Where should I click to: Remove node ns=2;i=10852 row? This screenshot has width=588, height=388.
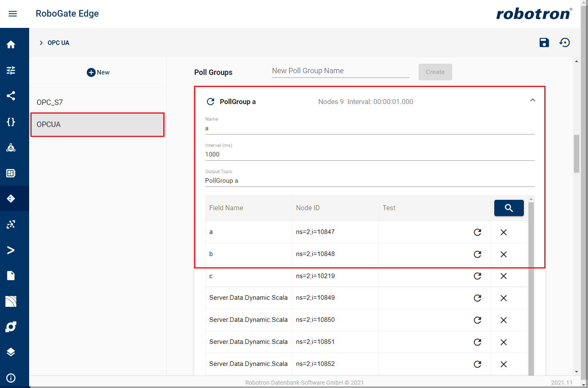coord(503,364)
